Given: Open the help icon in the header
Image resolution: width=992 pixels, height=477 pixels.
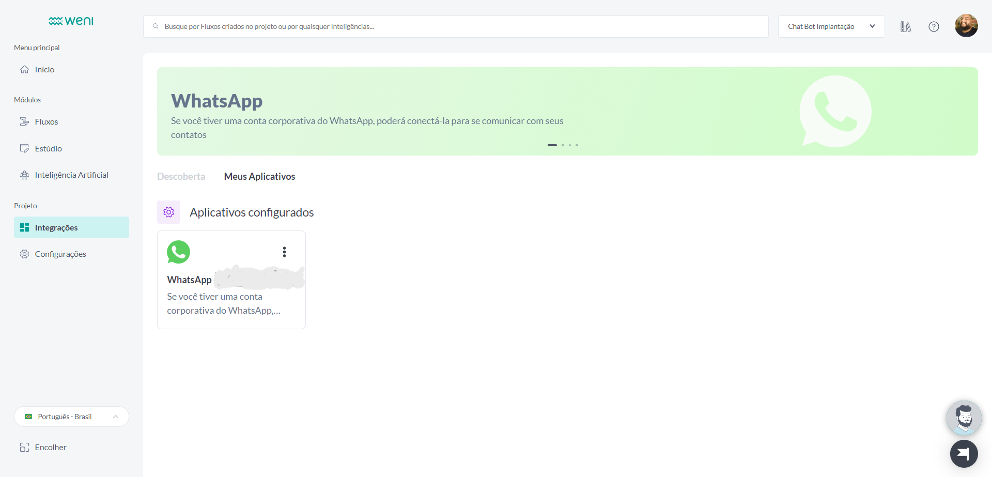Looking at the screenshot, I should coord(934,26).
